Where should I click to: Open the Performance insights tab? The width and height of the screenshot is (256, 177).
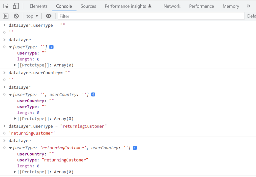[125, 6]
